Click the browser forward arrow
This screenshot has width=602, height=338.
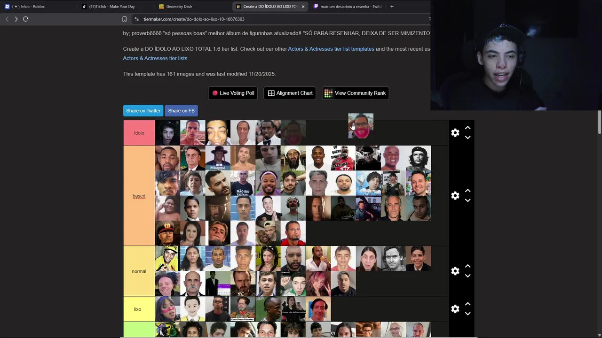16,19
